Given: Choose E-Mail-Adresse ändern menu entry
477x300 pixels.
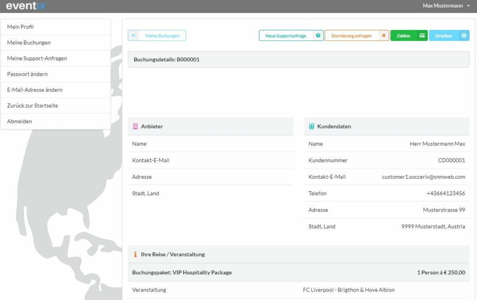Looking at the screenshot, I should coord(35,90).
